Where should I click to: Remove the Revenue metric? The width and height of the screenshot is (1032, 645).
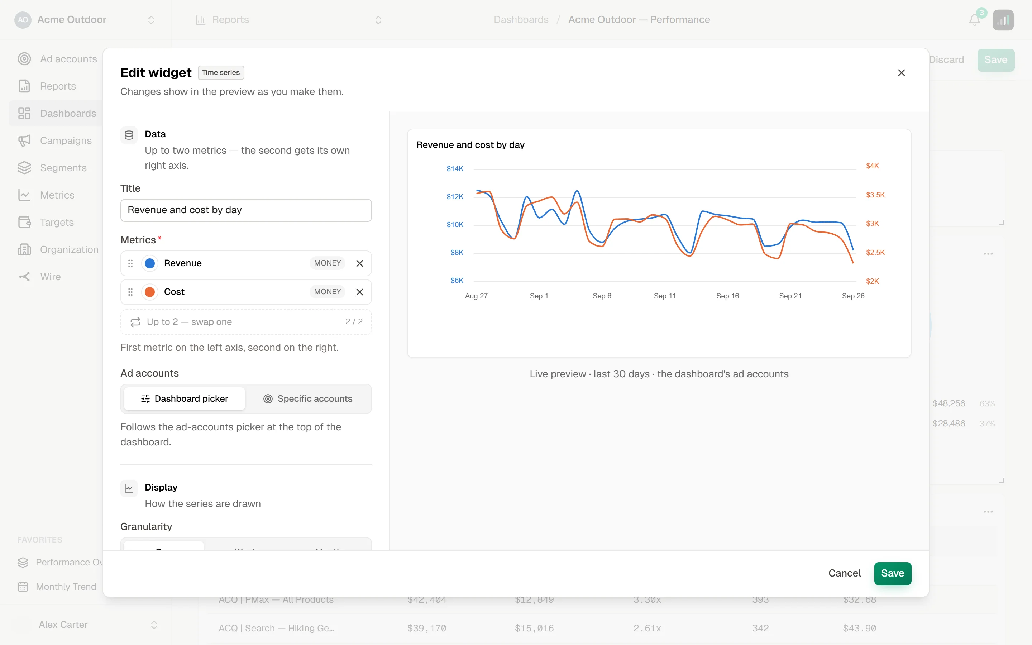click(x=360, y=264)
